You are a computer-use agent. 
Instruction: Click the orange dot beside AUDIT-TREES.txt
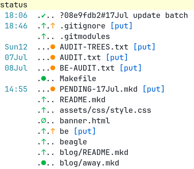(53, 47)
